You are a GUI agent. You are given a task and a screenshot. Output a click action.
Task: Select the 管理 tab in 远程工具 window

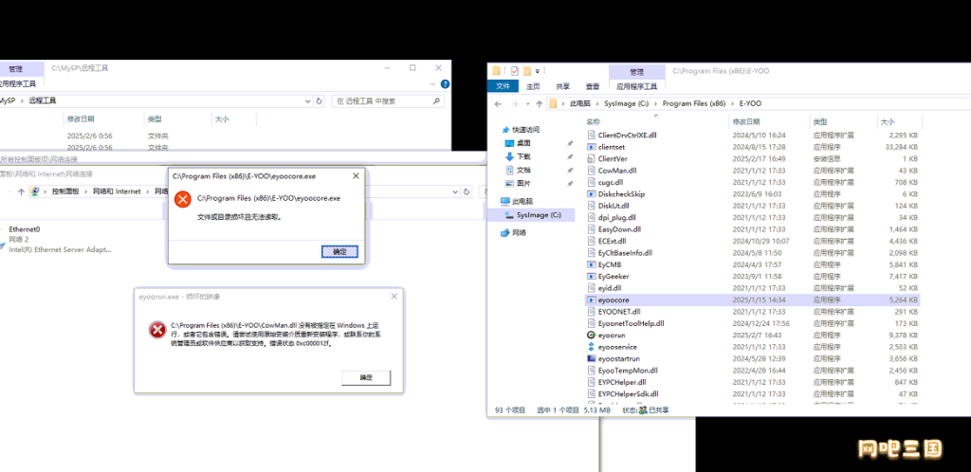(15, 68)
